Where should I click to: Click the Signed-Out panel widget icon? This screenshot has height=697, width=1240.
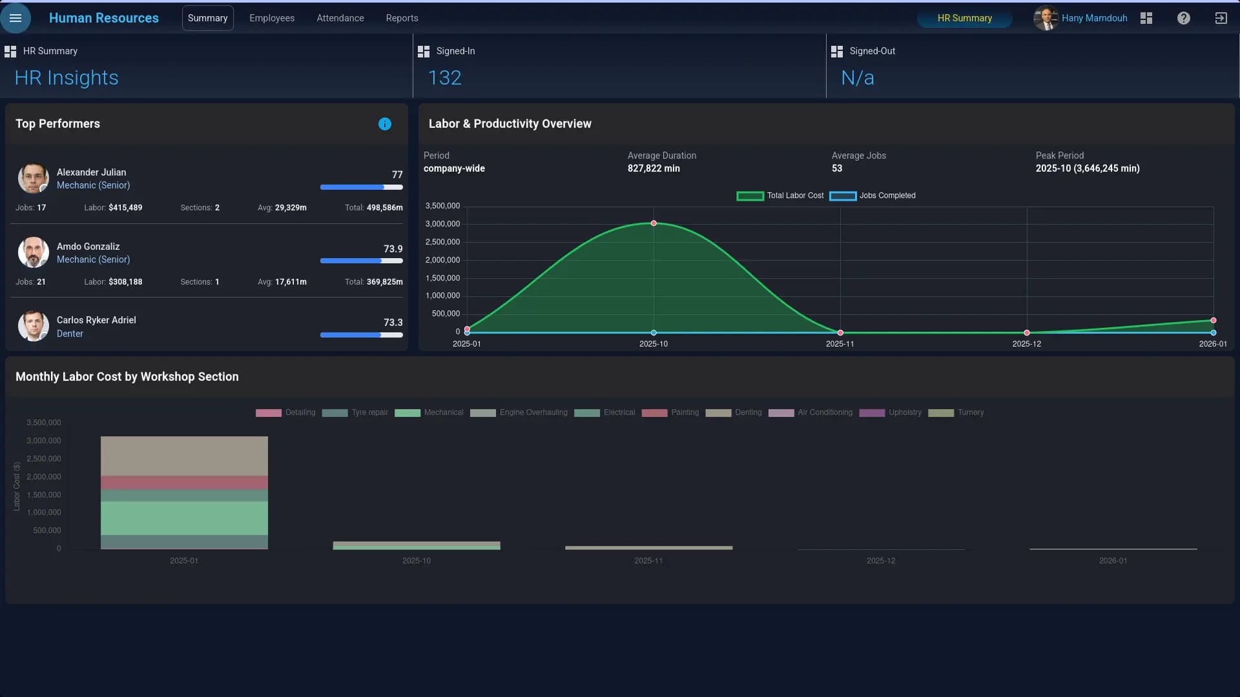coord(838,51)
